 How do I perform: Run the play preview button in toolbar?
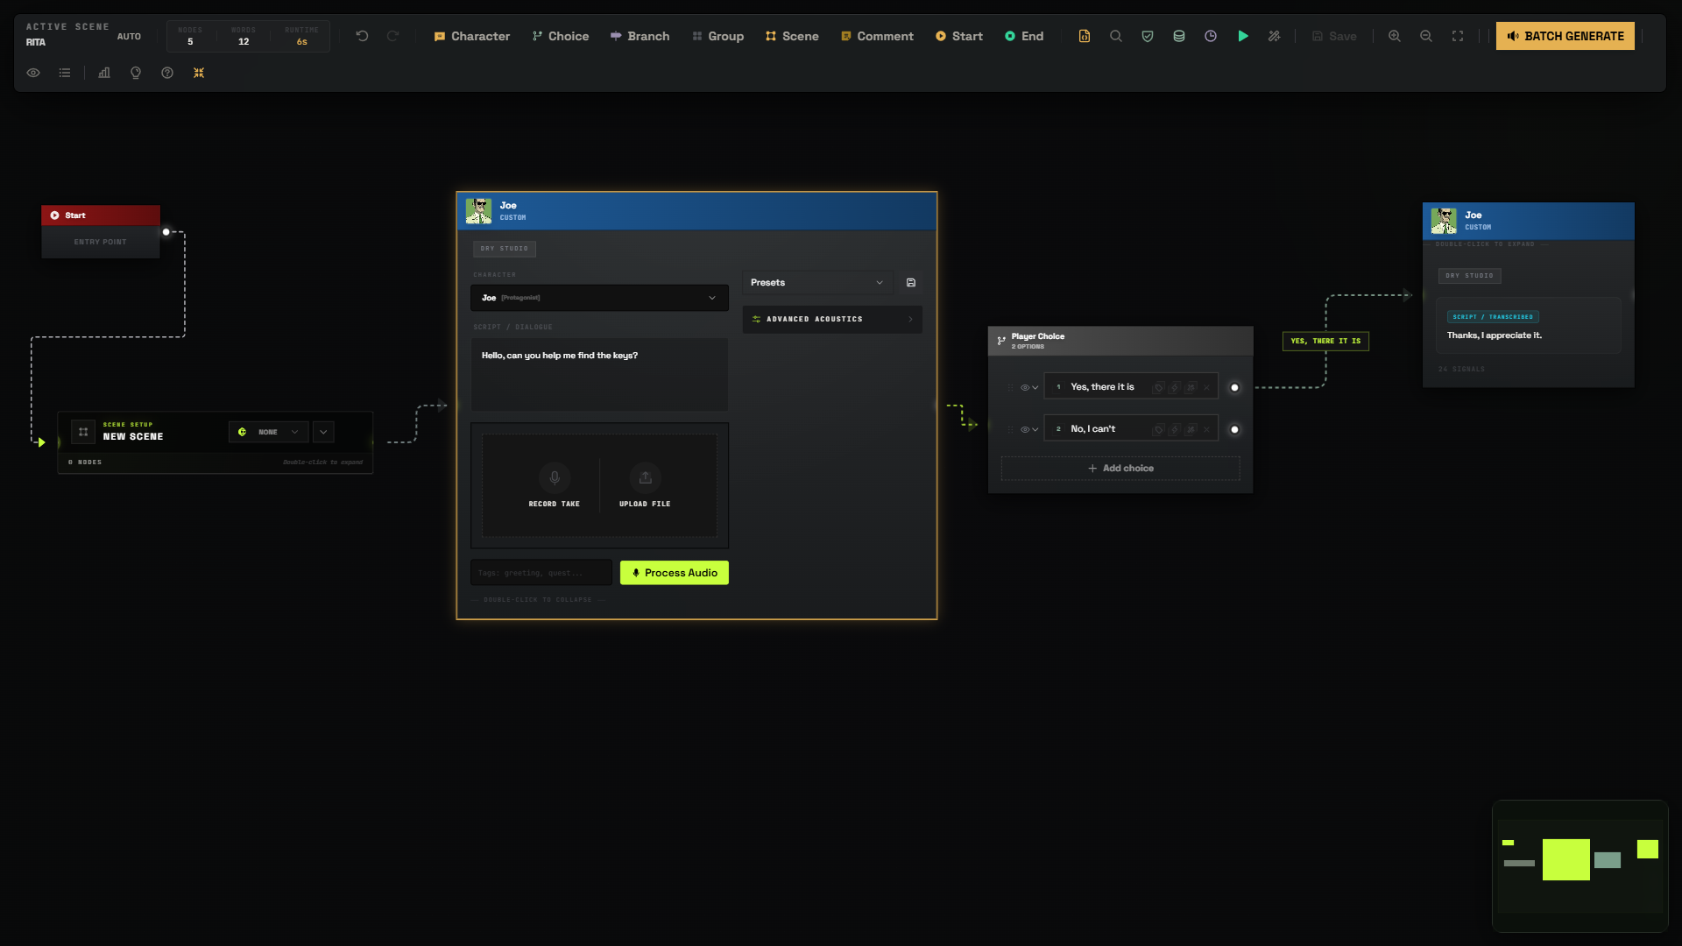click(x=1242, y=36)
